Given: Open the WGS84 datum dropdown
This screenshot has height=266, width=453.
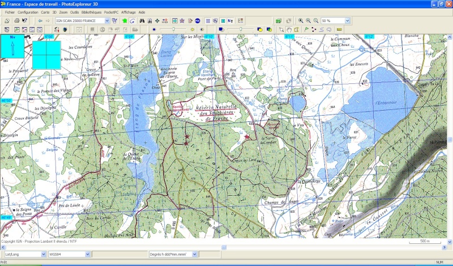Looking at the screenshot, I should click(x=88, y=255).
